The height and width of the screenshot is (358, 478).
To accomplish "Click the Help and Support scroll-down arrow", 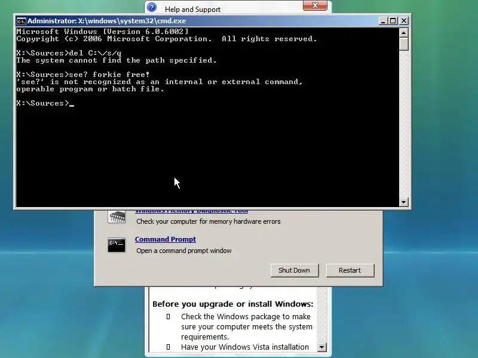I will coord(321,347).
